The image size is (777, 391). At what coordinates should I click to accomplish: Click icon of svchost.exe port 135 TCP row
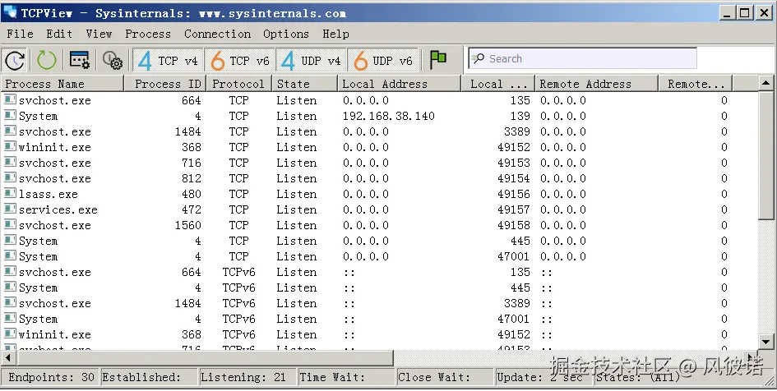coord(10,99)
